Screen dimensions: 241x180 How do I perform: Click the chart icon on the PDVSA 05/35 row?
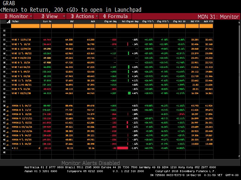pos(8,140)
